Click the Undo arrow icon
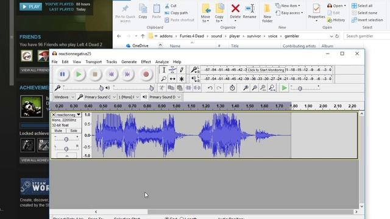The image size is (390, 219). tap(210, 88)
